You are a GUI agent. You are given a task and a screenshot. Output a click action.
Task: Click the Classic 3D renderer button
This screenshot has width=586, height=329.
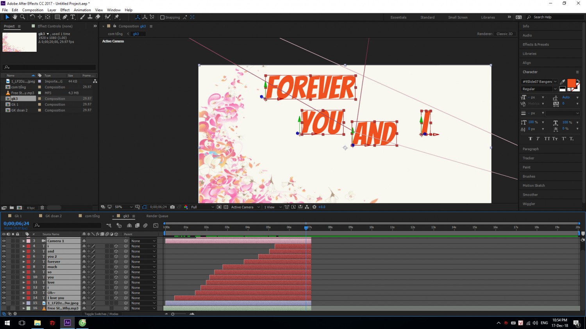pyautogui.click(x=504, y=34)
